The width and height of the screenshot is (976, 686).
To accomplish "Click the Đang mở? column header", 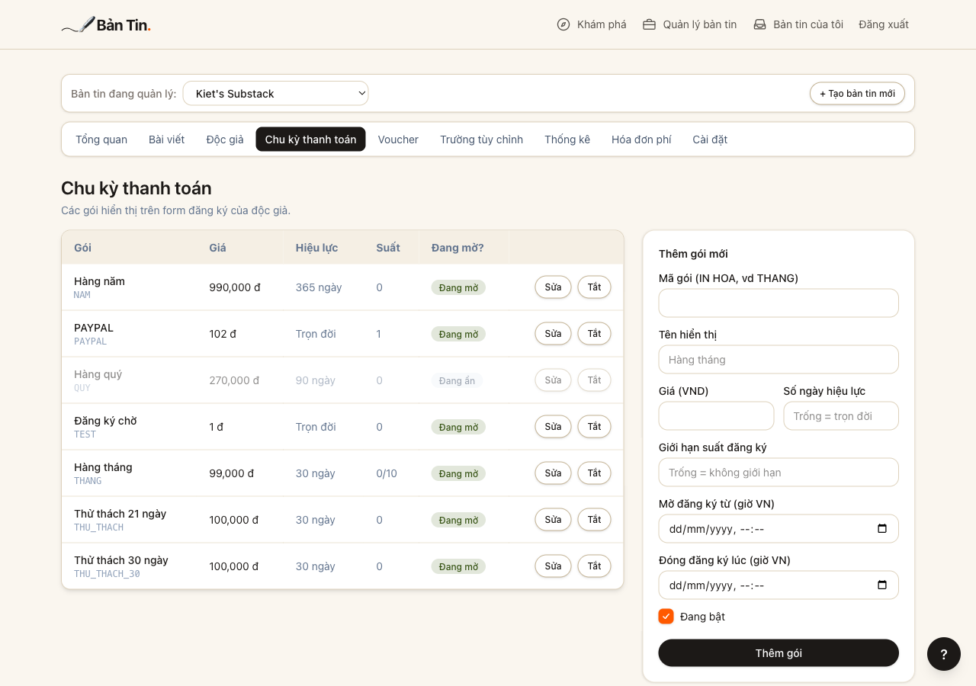I will [457, 248].
